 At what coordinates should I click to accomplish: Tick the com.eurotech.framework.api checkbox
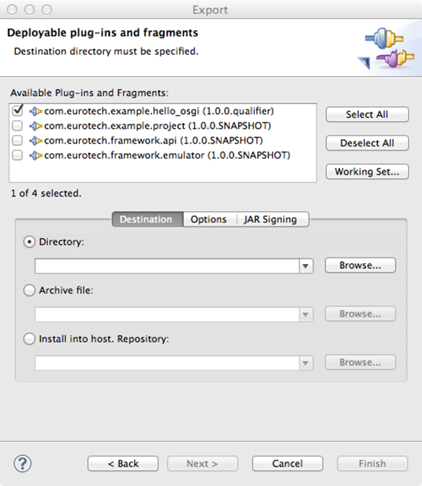pyautogui.click(x=18, y=141)
